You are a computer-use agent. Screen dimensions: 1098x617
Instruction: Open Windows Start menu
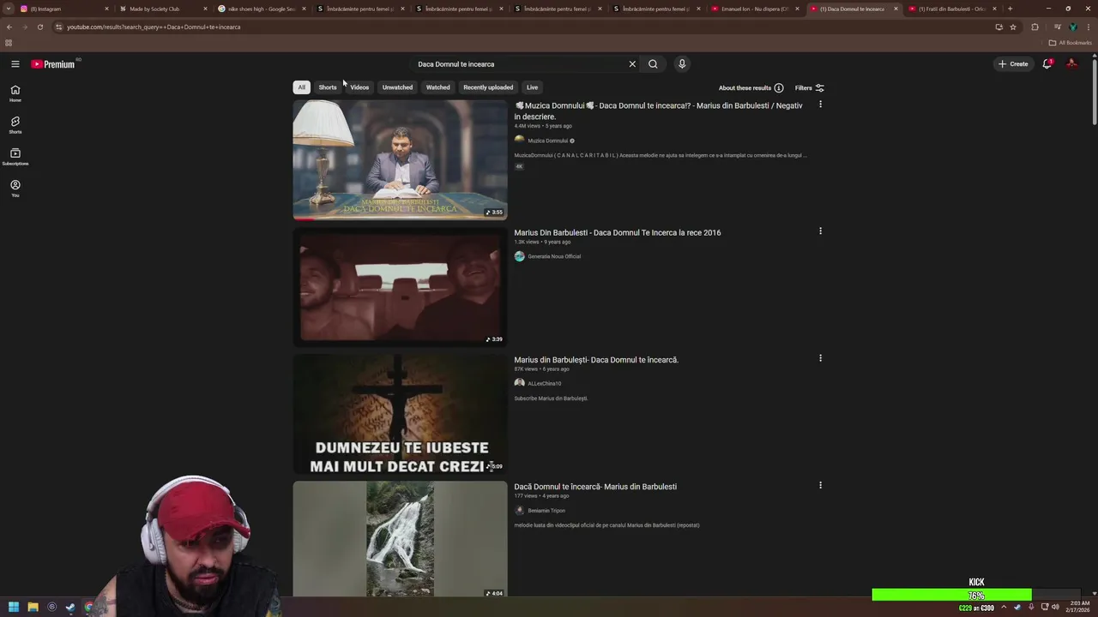point(14,607)
